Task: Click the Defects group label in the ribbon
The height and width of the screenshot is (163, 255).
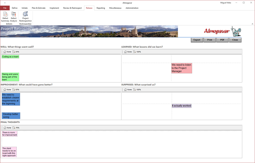Action: click(9, 24)
